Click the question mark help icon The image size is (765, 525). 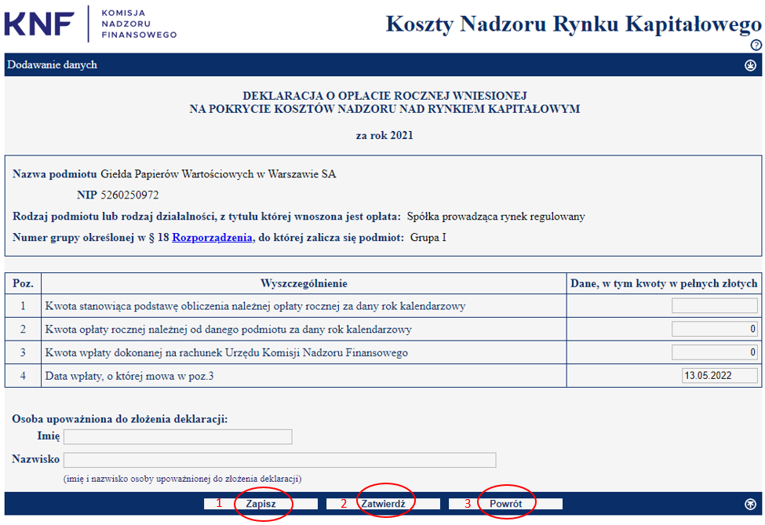pyautogui.click(x=756, y=46)
